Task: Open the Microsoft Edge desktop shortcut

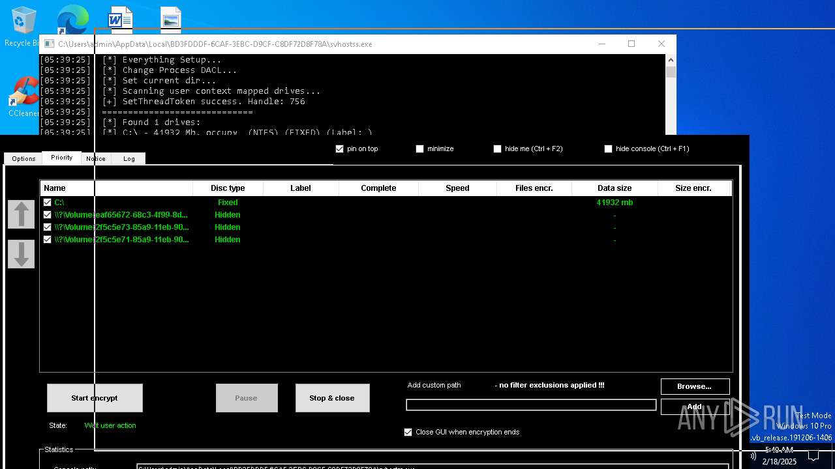Action: [72, 20]
